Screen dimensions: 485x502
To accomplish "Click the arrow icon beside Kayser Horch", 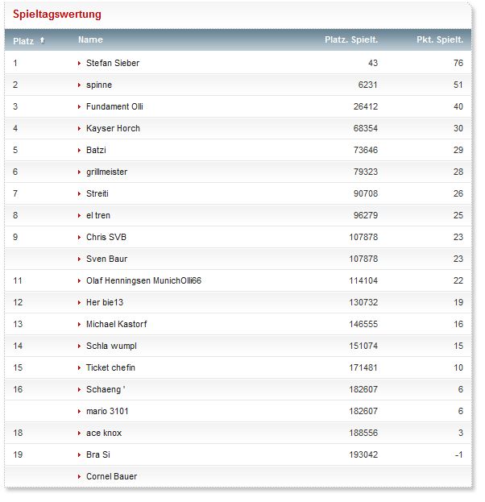I will tap(79, 128).
